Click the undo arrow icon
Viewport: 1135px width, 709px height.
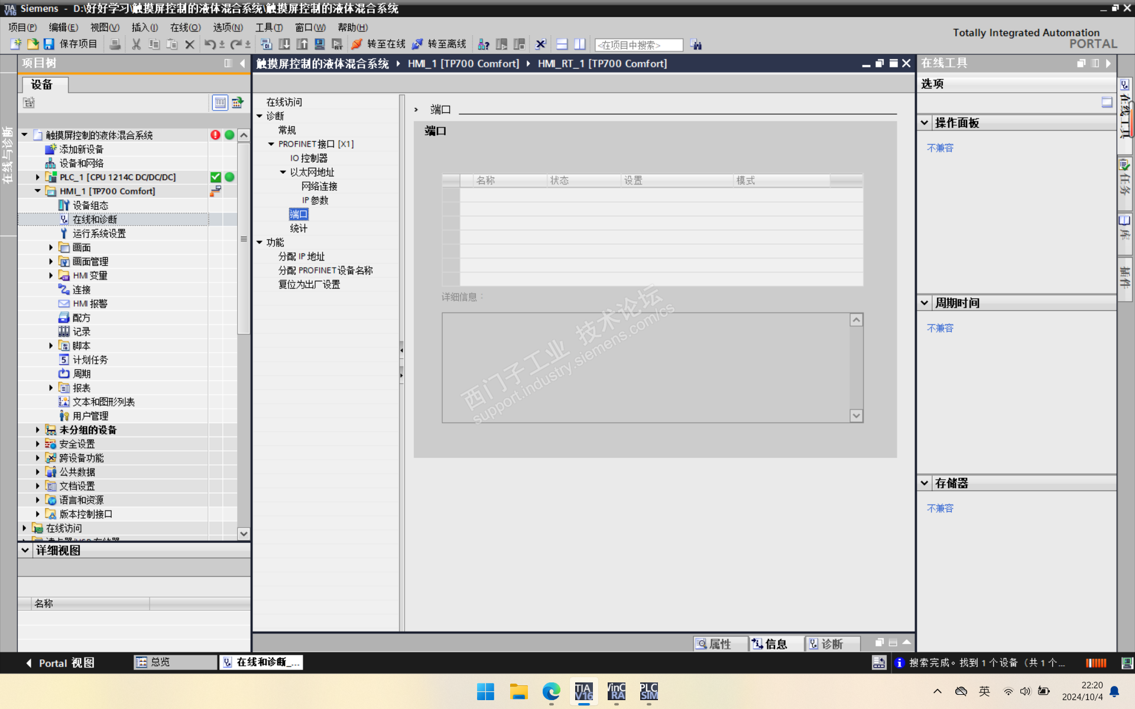209,44
